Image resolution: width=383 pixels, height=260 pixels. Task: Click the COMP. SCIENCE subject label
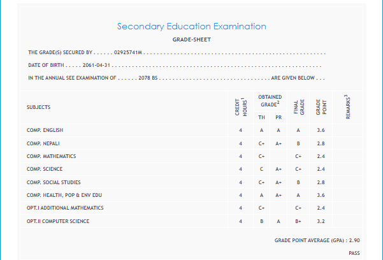[44, 169]
